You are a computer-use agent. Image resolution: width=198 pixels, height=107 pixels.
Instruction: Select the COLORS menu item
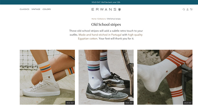47,9
